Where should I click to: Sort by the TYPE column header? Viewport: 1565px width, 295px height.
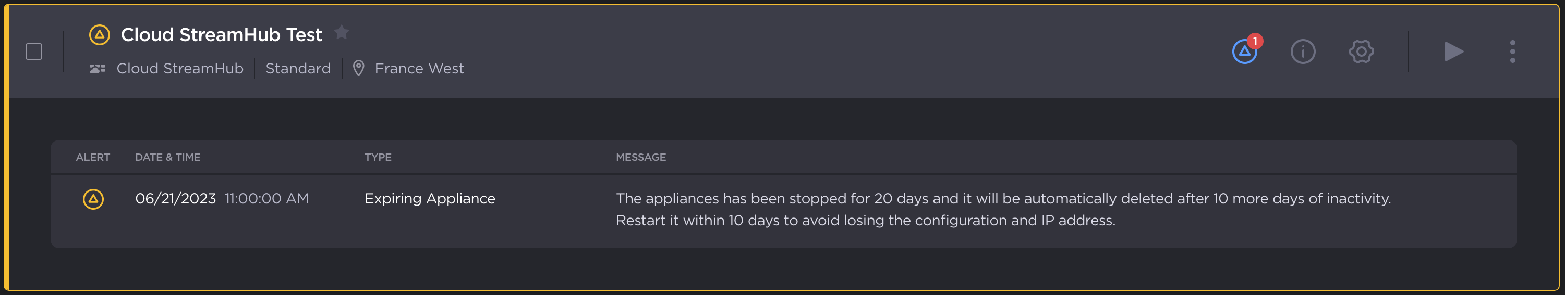[x=378, y=157]
